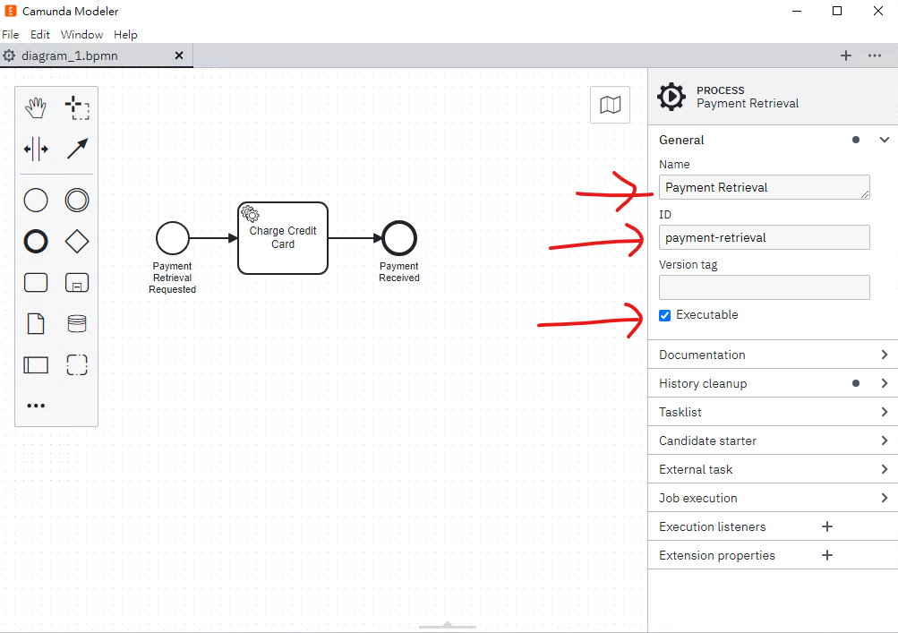The width and height of the screenshot is (898, 633).
Task: Click the Camunda Modeler app icon
Action: tap(11, 11)
